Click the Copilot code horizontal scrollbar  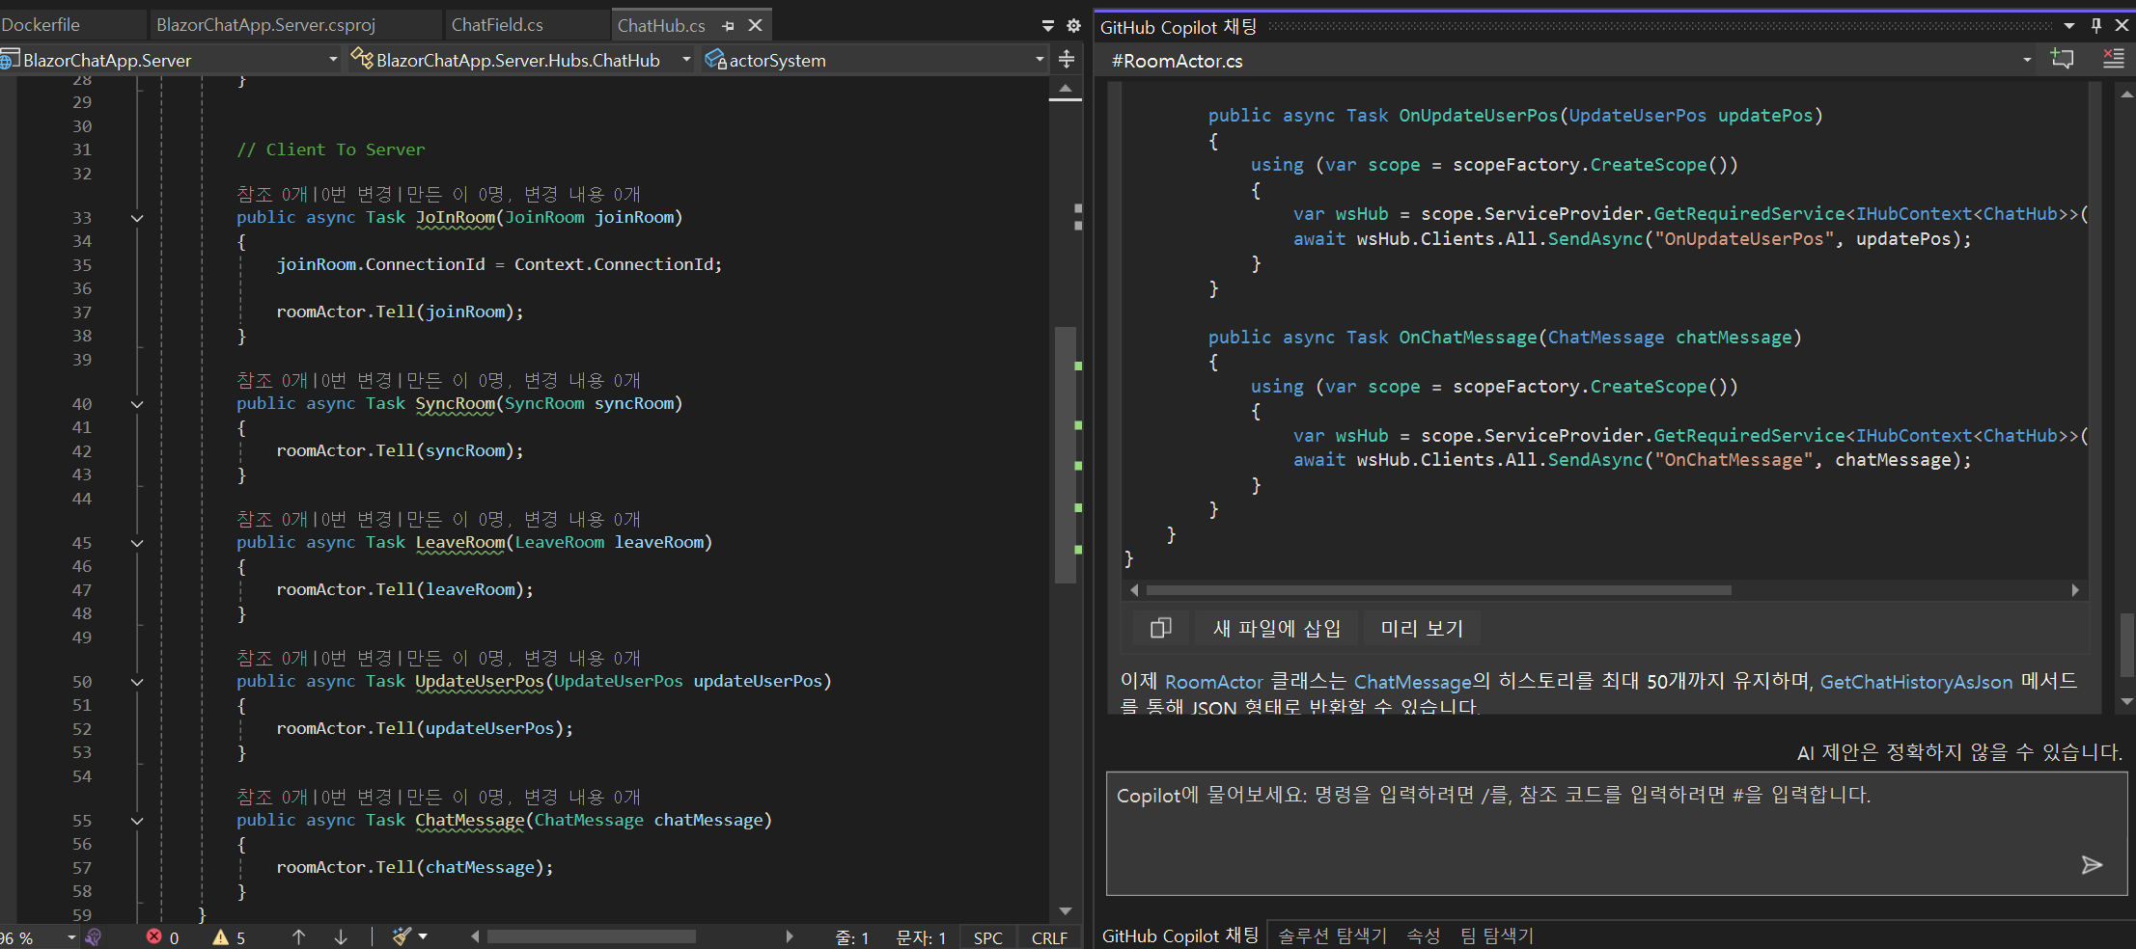click(x=1438, y=590)
